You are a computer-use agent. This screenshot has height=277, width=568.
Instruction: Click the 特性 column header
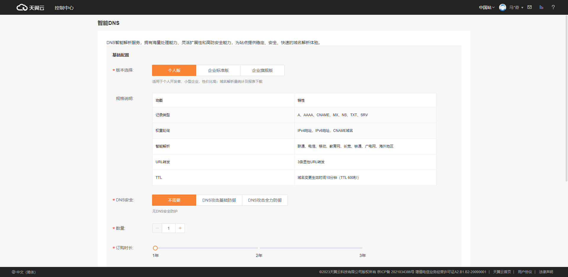tap(365, 101)
